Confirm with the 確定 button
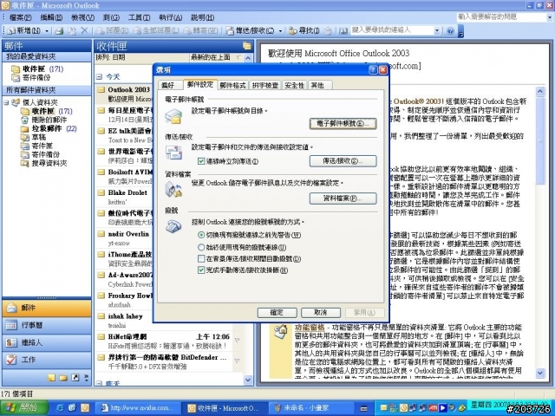This screenshot has width=555, height=416. (x=277, y=312)
